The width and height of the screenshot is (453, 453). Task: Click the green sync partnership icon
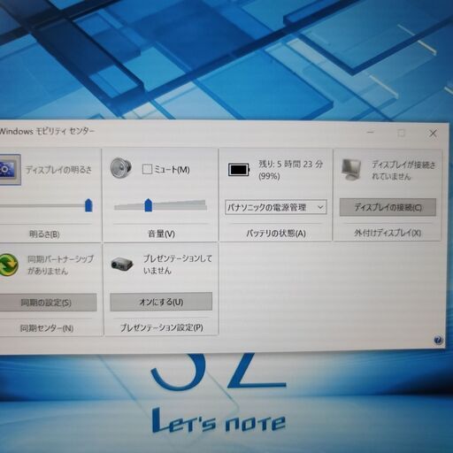click(9, 265)
